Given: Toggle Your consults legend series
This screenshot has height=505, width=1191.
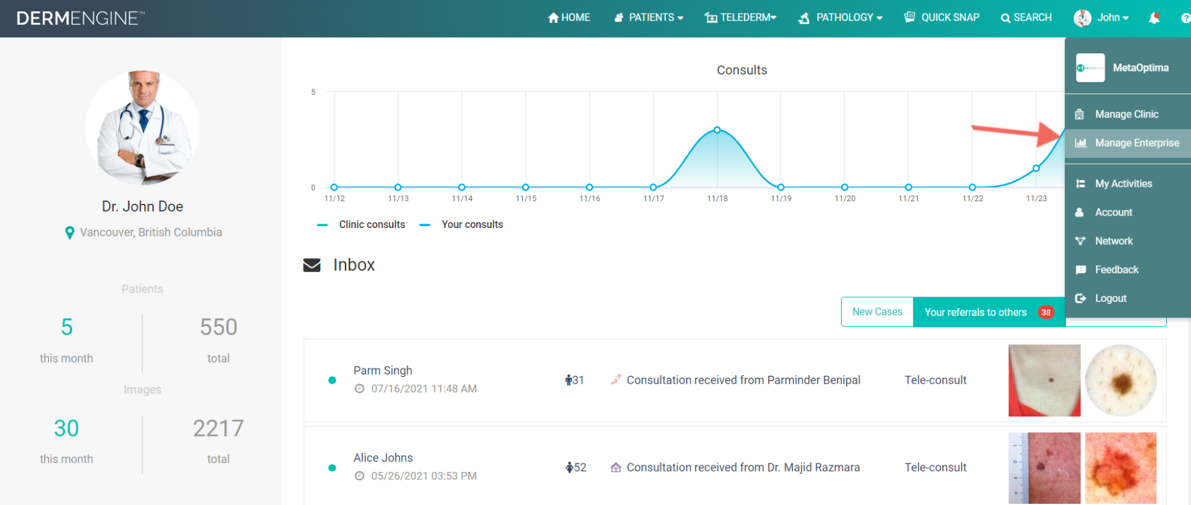Looking at the screenshot, I should (x=461, y=225).
